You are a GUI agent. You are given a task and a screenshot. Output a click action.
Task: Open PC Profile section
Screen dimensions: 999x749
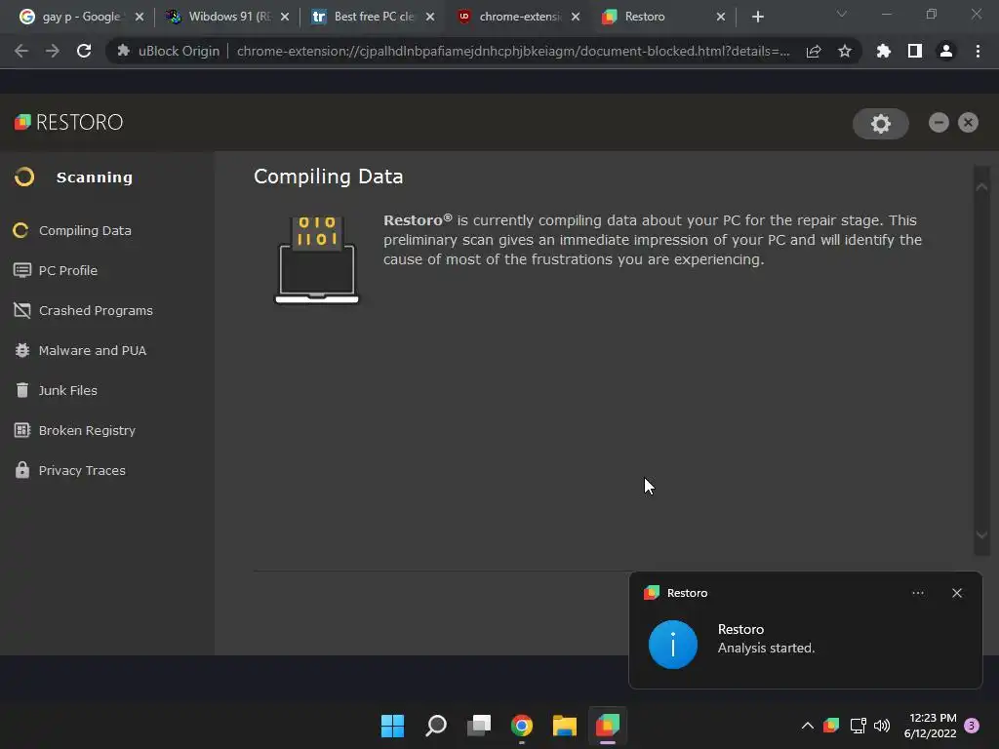coord(68,271)
